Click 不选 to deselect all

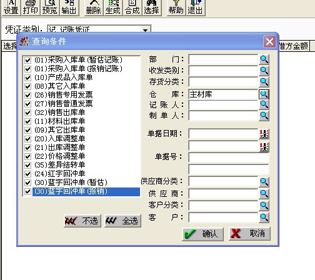(x=82, y=221)
